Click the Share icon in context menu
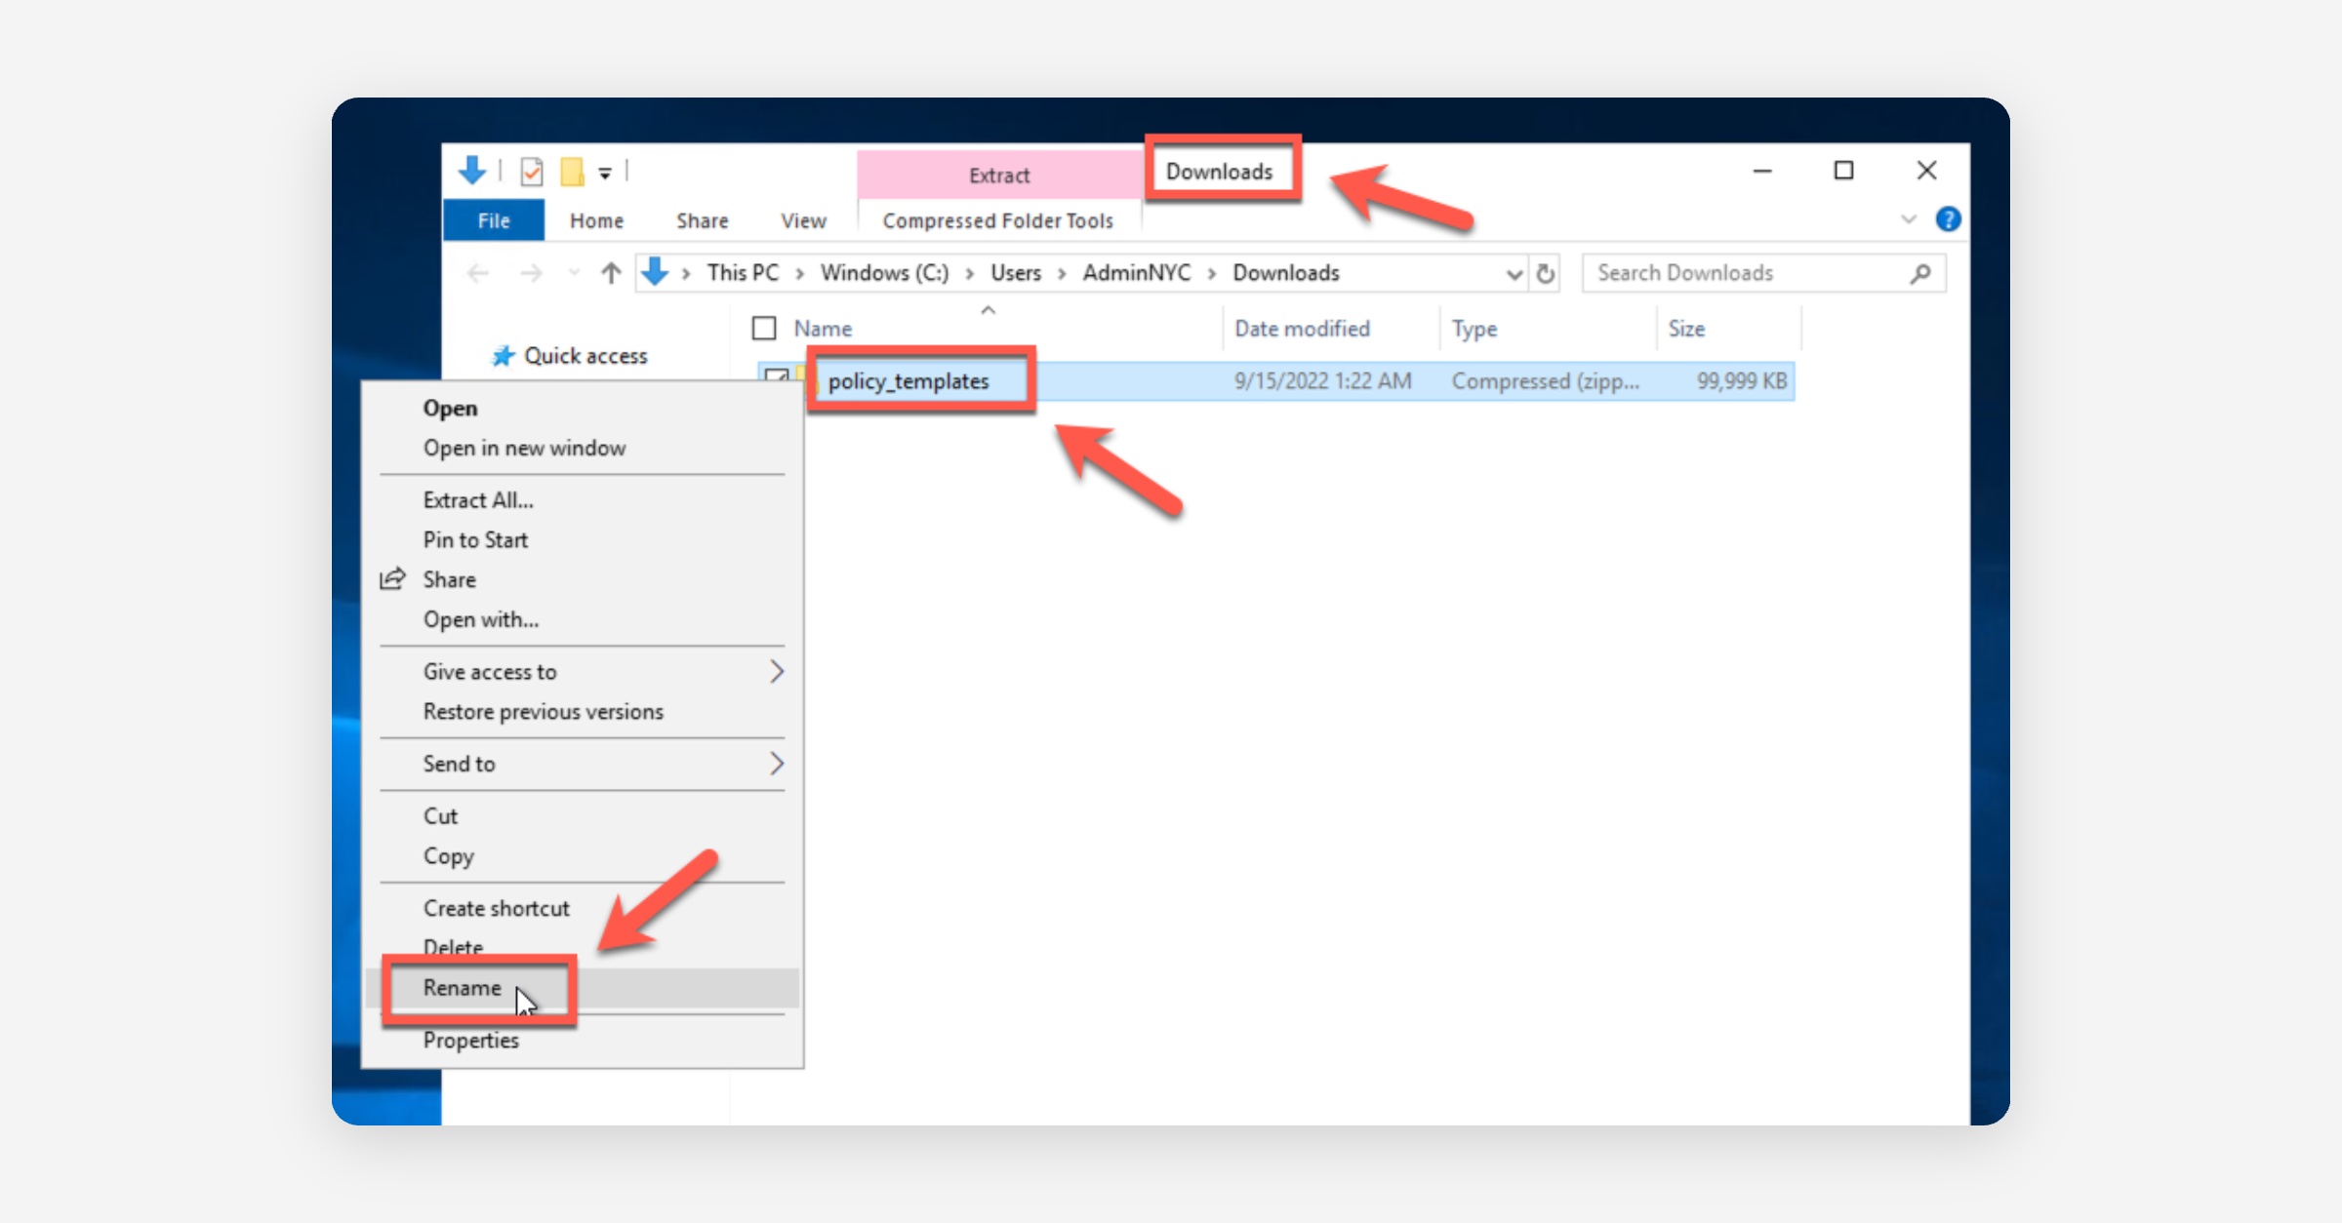The image size is (2342, 1223). 392,579
